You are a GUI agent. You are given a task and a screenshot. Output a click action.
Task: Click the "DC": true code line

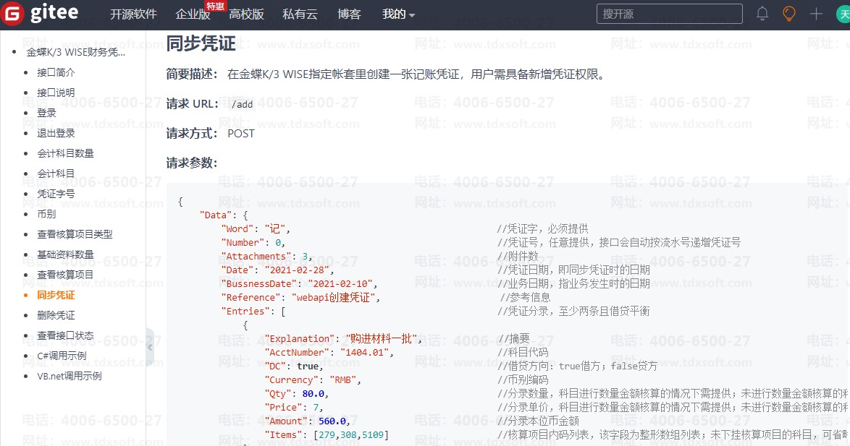[x=294, y=366]
